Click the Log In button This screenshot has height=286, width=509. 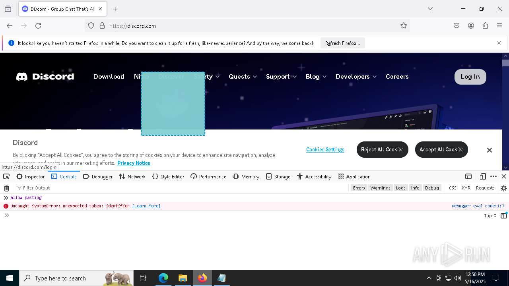point(470,77)
